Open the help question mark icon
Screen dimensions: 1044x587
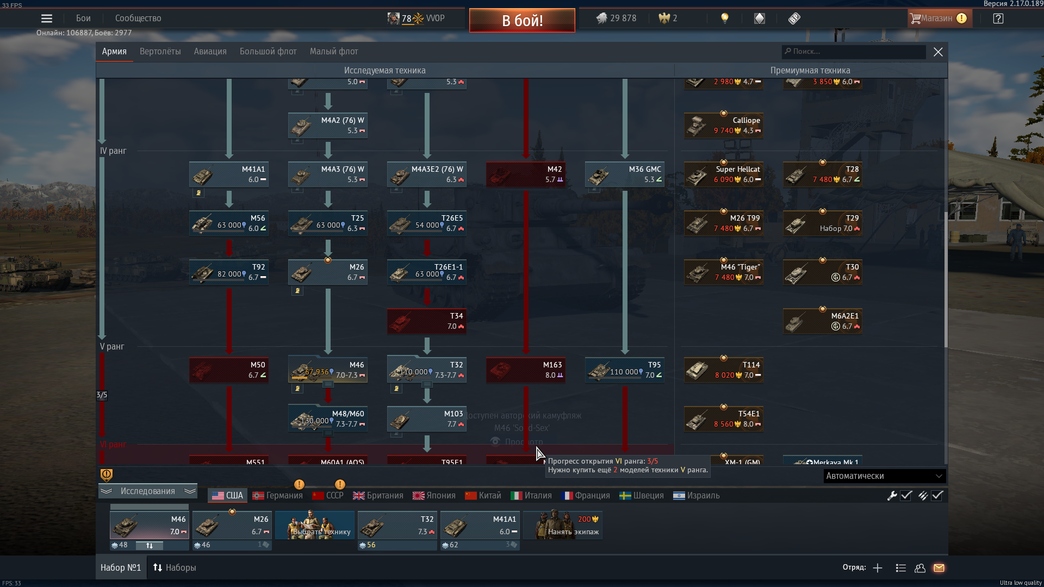(x=998, y=18)
